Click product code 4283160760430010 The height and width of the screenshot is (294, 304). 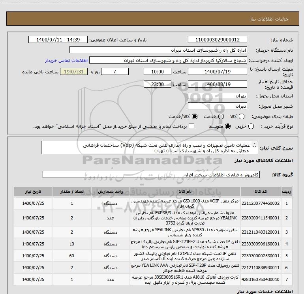(x=261, y=279)
